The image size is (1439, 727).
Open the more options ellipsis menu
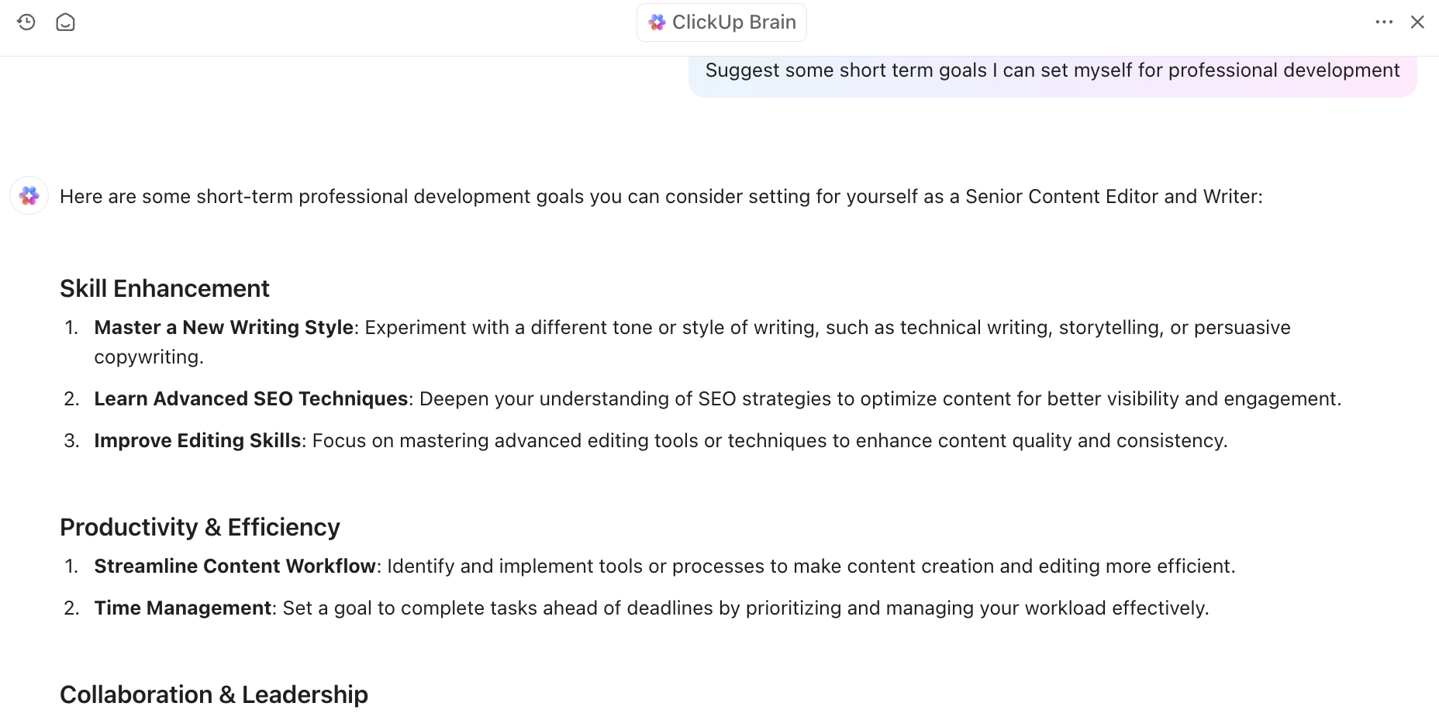(1384, 22)
